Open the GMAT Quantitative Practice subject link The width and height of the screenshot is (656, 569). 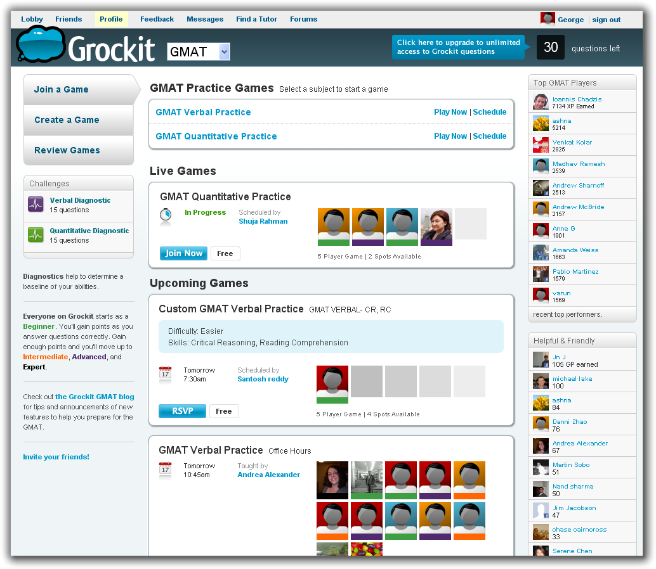pos(216,137)
